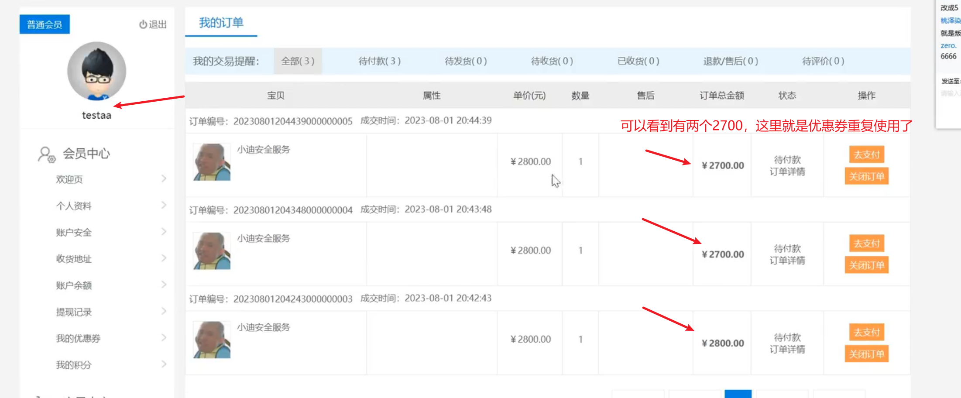The width and height of the screenshot is (961, 398).
Task: Expand the 个人资料 sidebar chevron
Action: (164, 205)
